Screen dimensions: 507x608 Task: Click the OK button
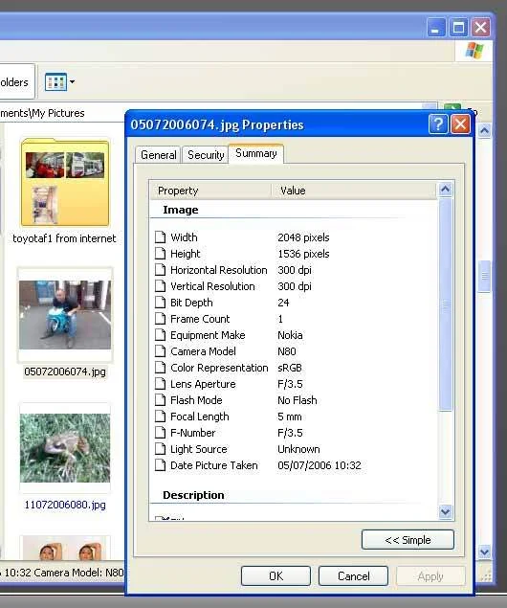pyautogui.click(x=276, y=575)
